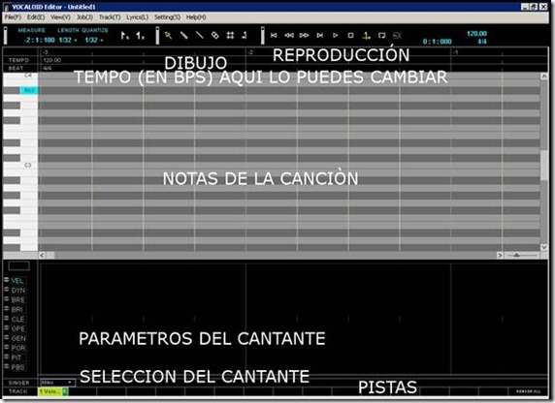Click the toolbar grip left of Measure
555x403 pixels.
5,35
